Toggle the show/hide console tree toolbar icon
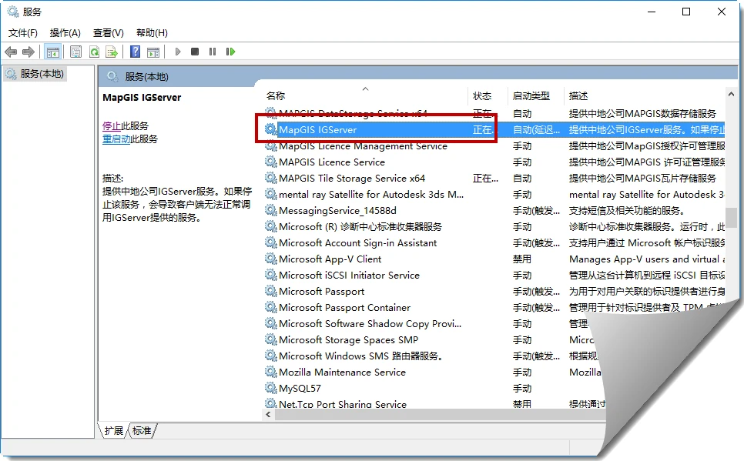The width and height of the screenshot is (744, 461). (x=52, y=52)
